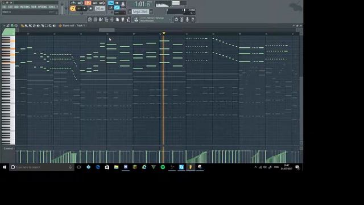Open the Playlist view from shortcut toolbar
This screenshot has height=205, width=364.
(x=90, y=19)
